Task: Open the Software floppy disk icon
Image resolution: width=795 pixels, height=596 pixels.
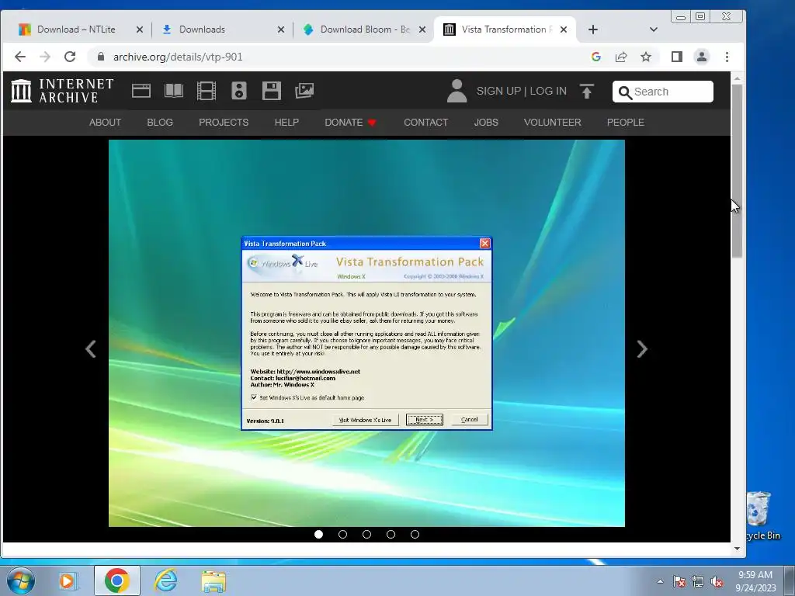Action: coord(272,91)
